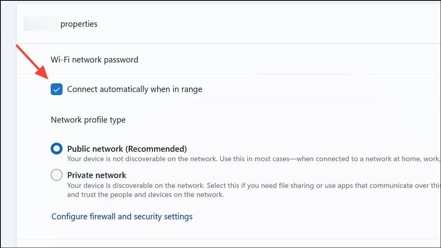Click the Public network description text
The height and width of the screenshot is (248, 441).
click(252, 159)
